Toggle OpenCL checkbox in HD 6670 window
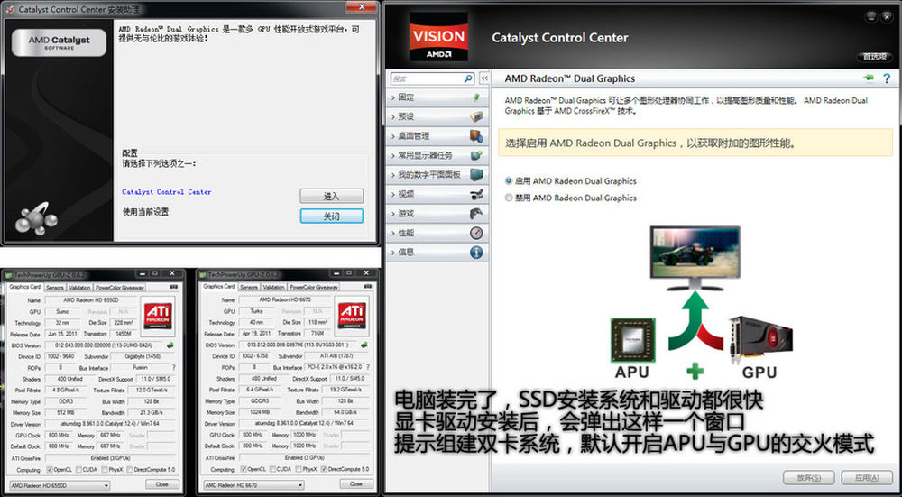 [244, 469]
